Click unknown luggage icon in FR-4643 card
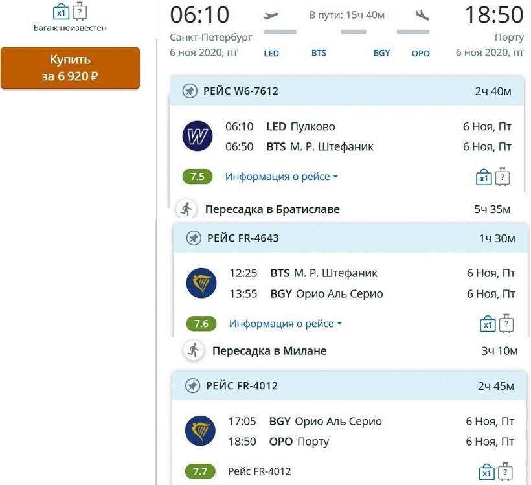The width and height of the screenshot is (531, 485). click(507, 324)
